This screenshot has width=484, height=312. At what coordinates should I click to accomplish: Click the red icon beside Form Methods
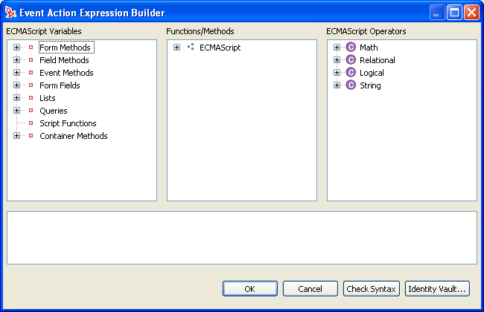coord(31,48)
